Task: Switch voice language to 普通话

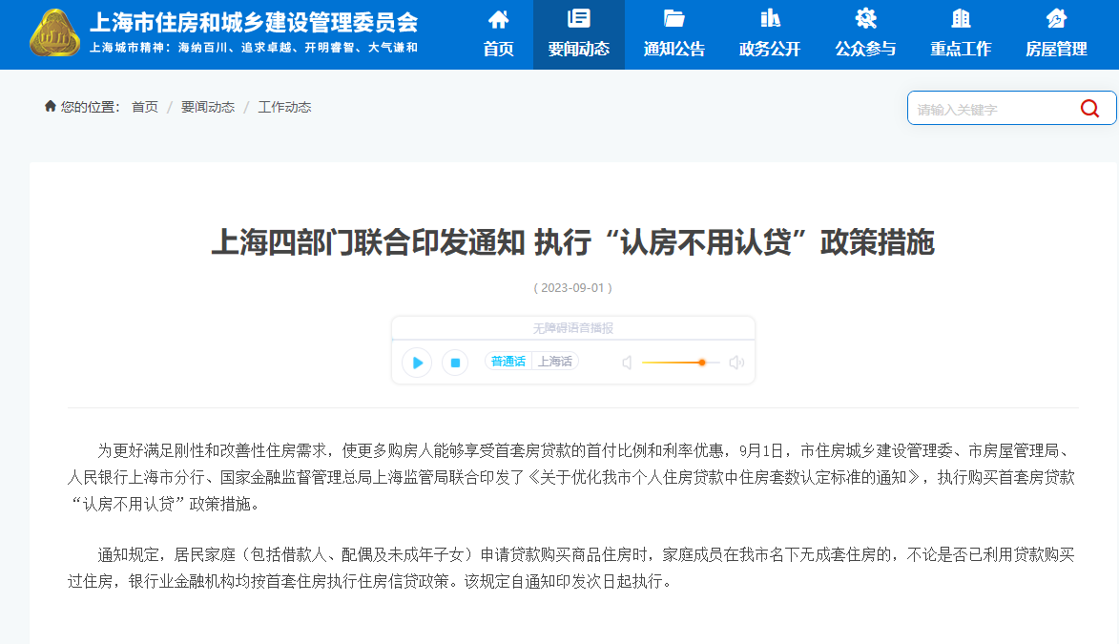Action: tap(508, 362)
